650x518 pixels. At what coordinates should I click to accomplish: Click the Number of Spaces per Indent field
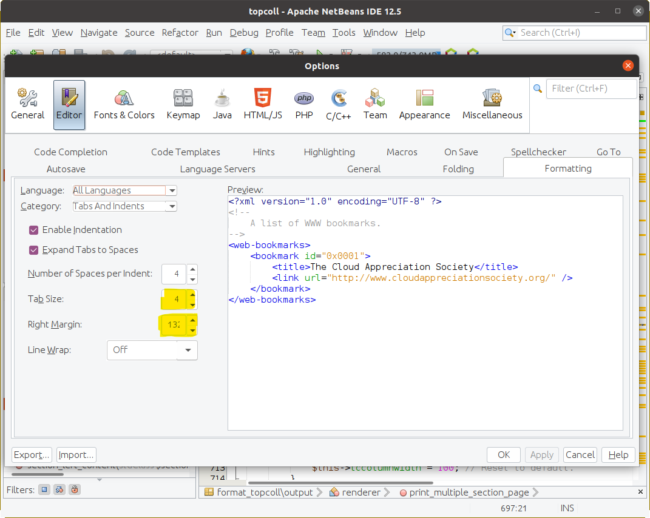(x=174, y=274)
